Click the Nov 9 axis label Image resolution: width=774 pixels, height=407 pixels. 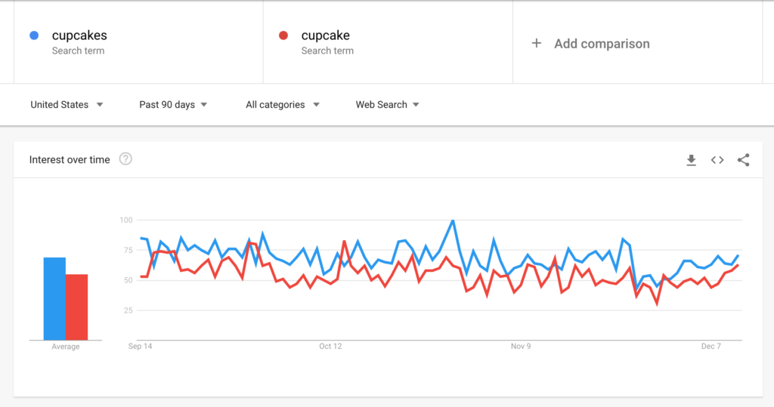coord(521,347)
